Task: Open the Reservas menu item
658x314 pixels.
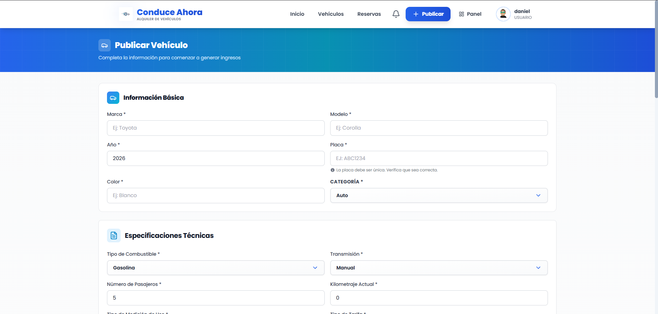Action: click(x=369, y=14)
